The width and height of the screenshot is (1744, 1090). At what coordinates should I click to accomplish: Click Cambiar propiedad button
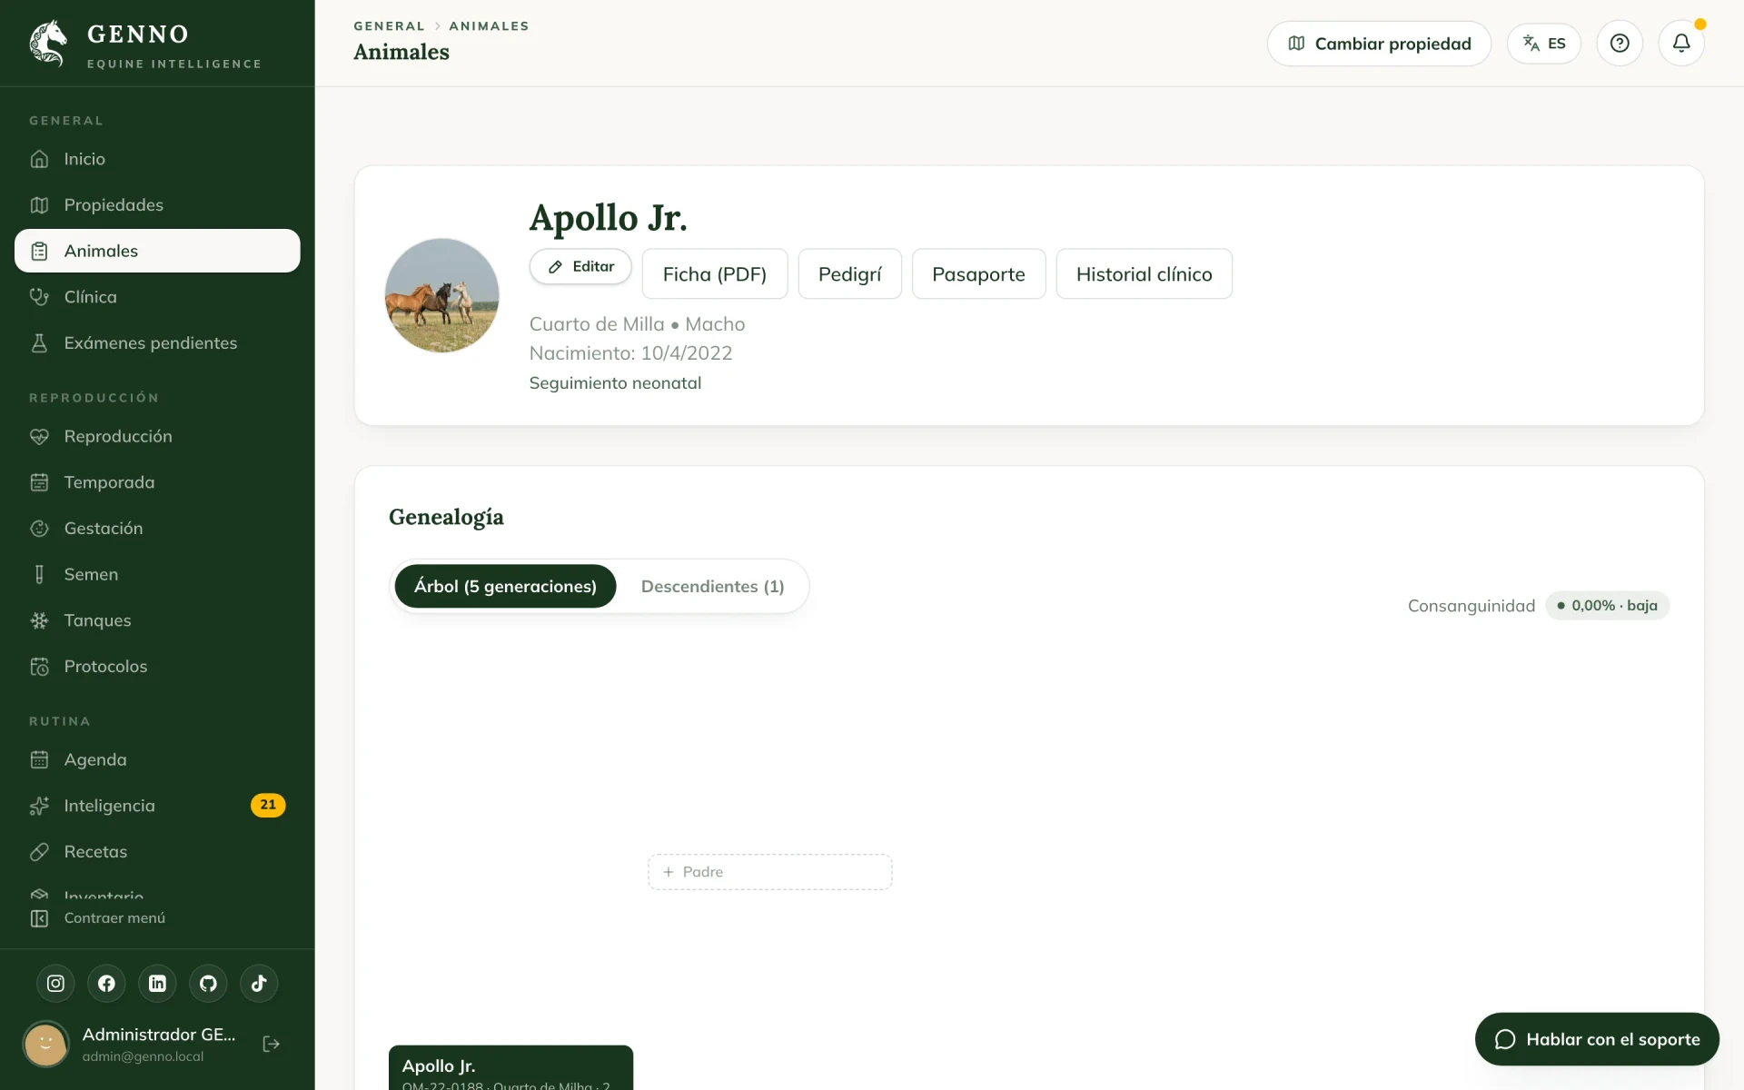pyautogui.click(x=1379, y=44)
